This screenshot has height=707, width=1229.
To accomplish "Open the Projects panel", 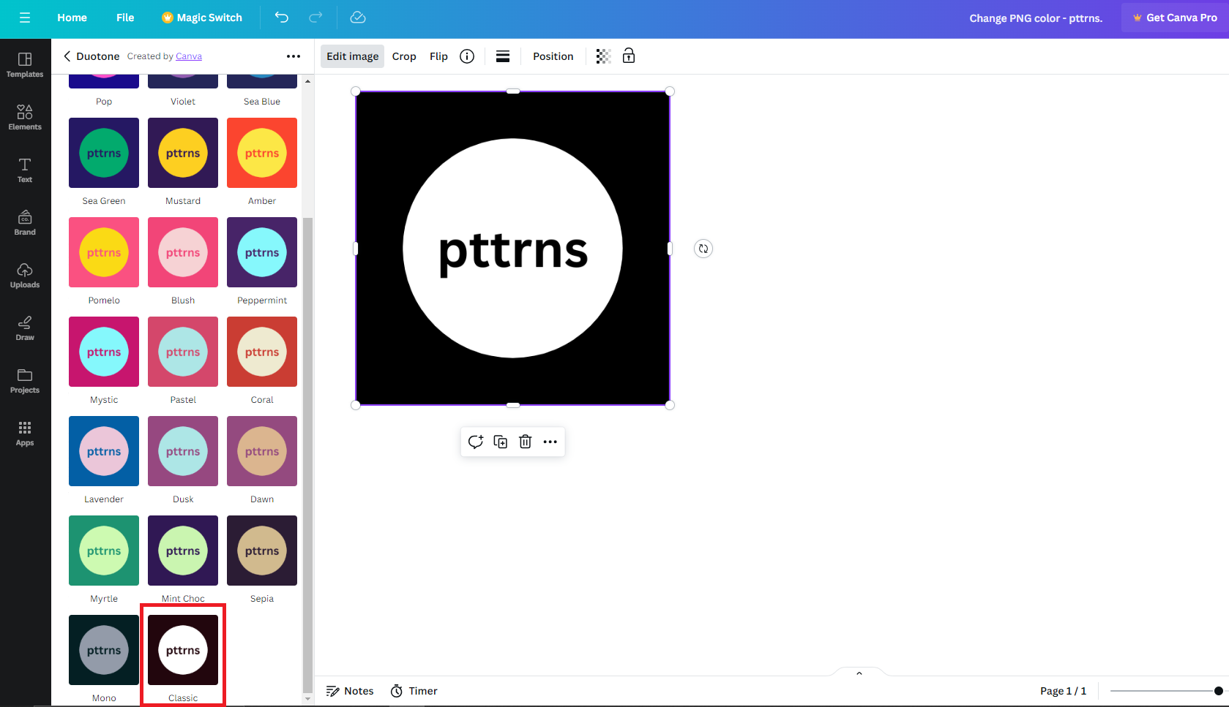I will [x=25, y=380].
